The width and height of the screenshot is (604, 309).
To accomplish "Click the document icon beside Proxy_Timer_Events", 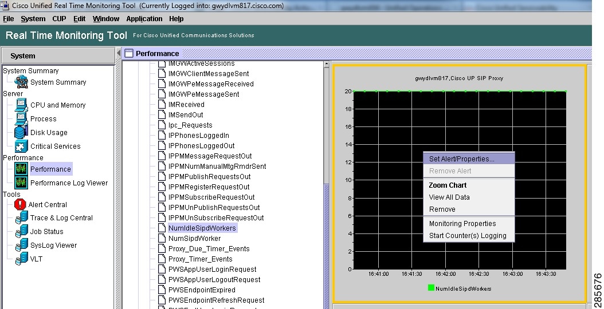I will click(x=162, y=259).
